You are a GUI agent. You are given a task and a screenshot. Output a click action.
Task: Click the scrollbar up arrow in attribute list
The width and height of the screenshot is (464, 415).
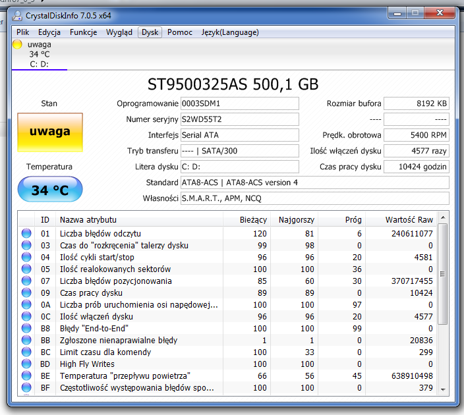[443, 217]
